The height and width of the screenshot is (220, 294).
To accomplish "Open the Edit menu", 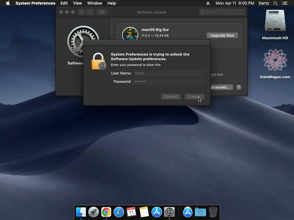I will click(x=64, y=3).
